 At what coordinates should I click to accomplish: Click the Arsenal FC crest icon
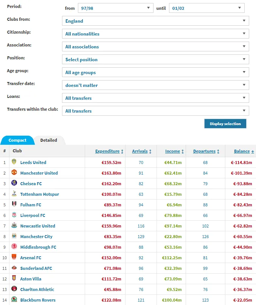pos(14,258)
